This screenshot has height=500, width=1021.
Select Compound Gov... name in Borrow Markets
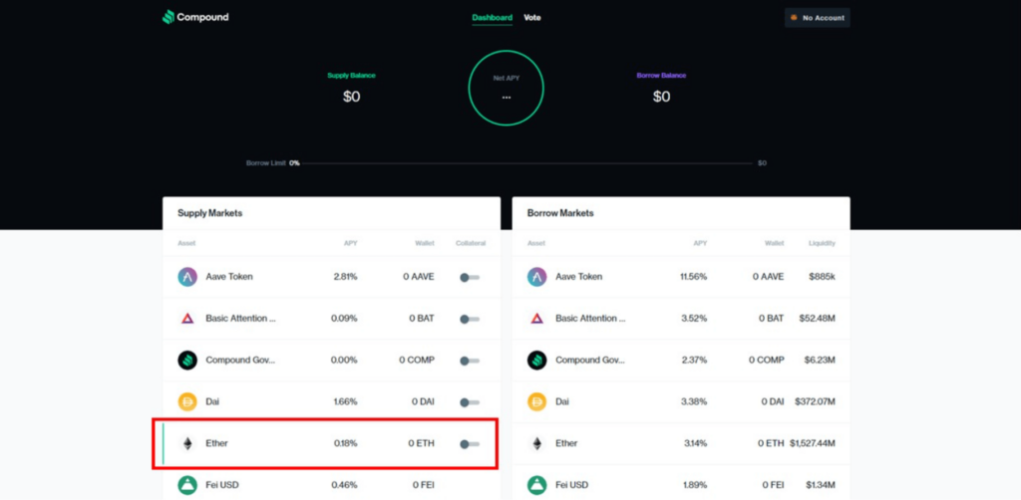click(590, 360)
